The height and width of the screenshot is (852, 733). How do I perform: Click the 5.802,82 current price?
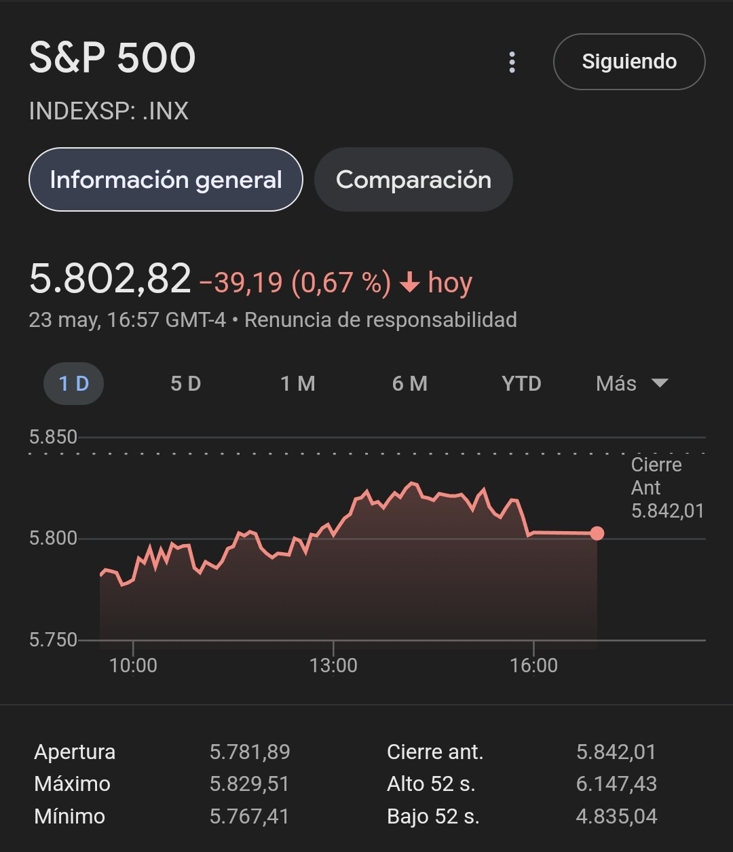click(110, 279)
